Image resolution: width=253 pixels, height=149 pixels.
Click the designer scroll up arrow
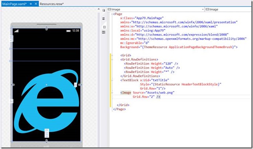click(x=99, y=9)
